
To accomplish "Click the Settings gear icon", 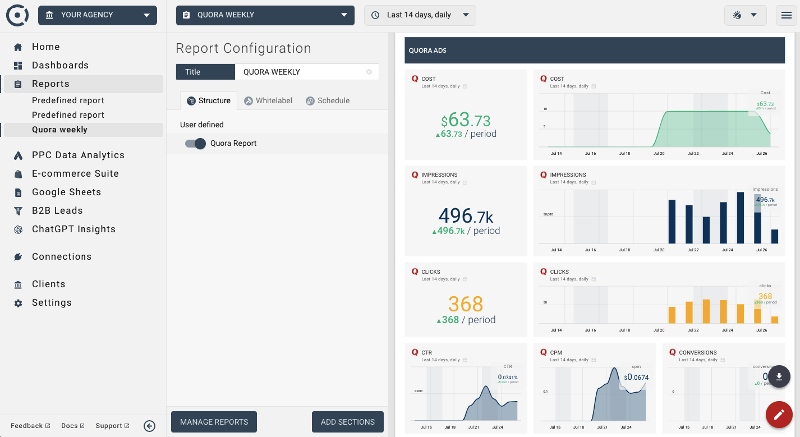I will point(18,303).
